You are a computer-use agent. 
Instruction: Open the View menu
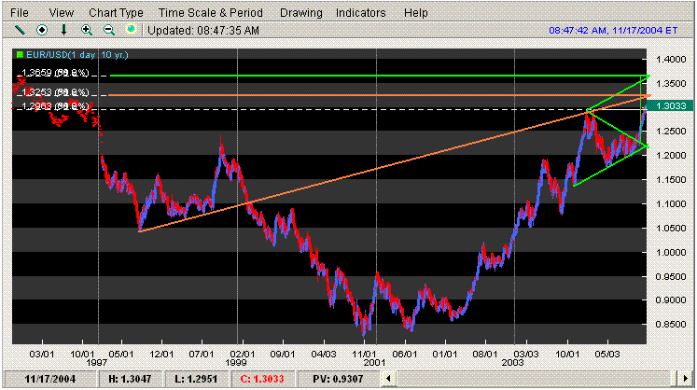pyautogui.click(x=62, y=13)
